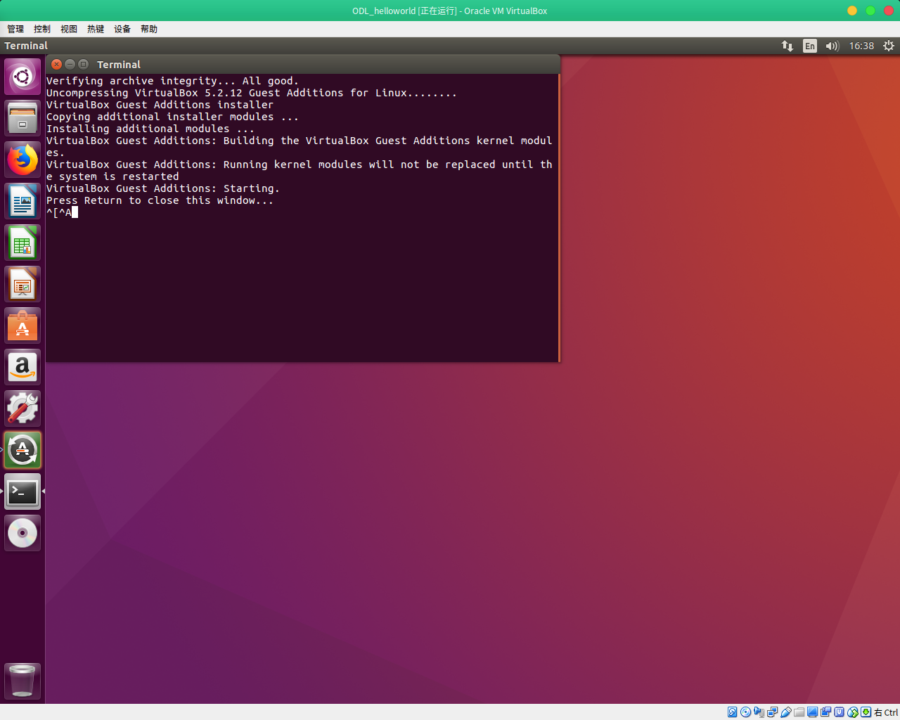Click VirtualBox network adapter status icon
Screen dimensions: 900x720
pyautogui.click(x=772, y=712)
